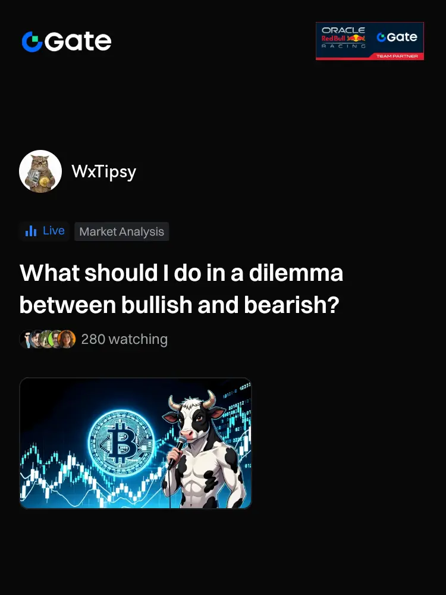Select the blue Live label text

[x=54, y=230]
